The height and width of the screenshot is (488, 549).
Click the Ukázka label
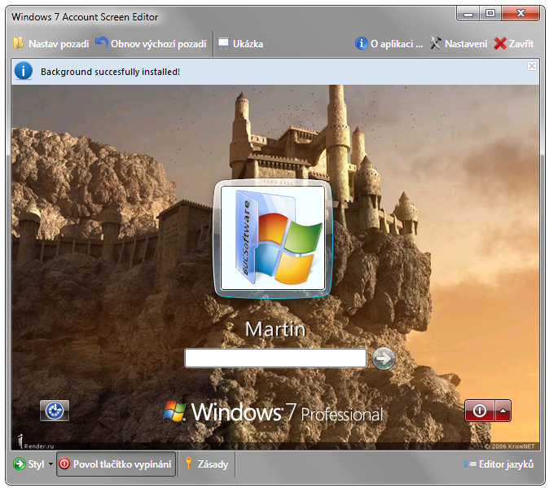tap(248, 44)
